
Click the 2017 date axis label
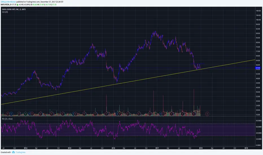point(157,148)
